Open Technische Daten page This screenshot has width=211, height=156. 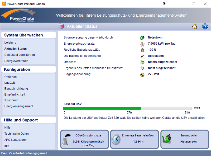[x=16, y=134]
